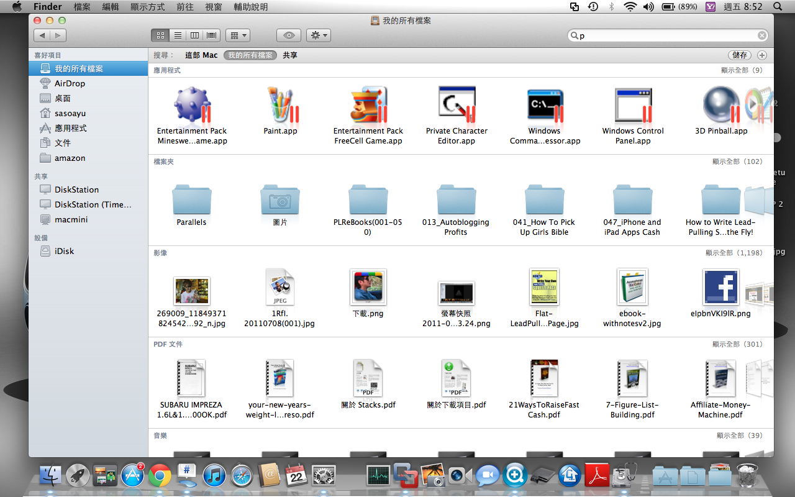Open iTunes from the Dock
The height and width of the screenshot is (497, 795).
pyautogui.click(x=214, y=476)
